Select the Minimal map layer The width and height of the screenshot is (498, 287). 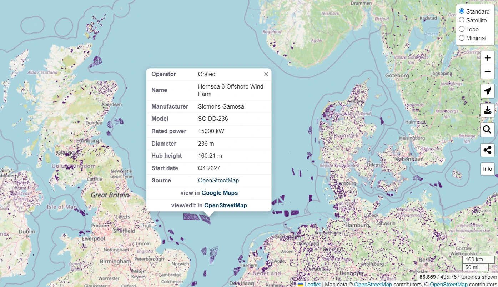point(462,38)
